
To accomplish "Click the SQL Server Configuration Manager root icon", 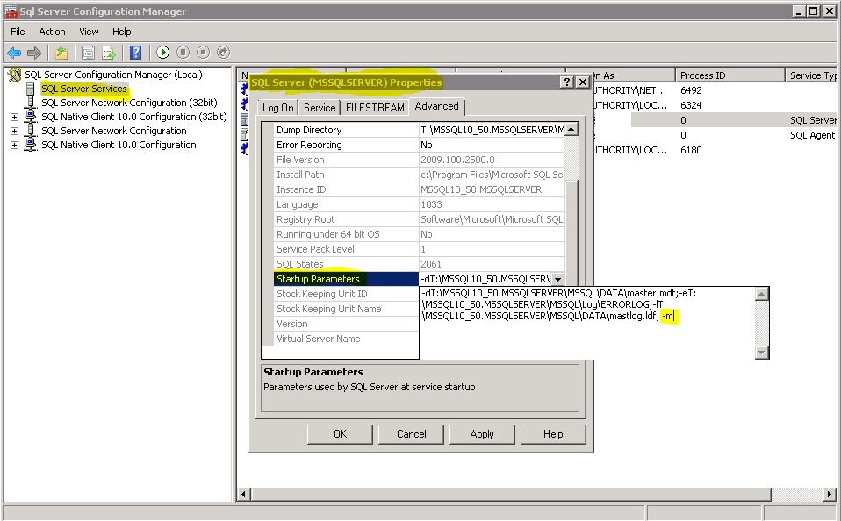I will [15, 75].
